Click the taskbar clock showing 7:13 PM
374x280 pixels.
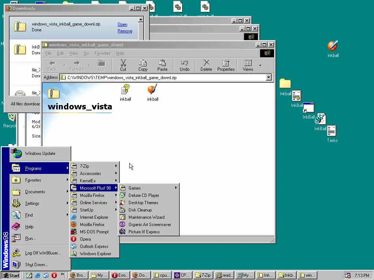click(362, 276)
